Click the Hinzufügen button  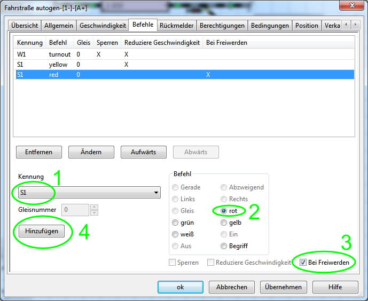42,231
